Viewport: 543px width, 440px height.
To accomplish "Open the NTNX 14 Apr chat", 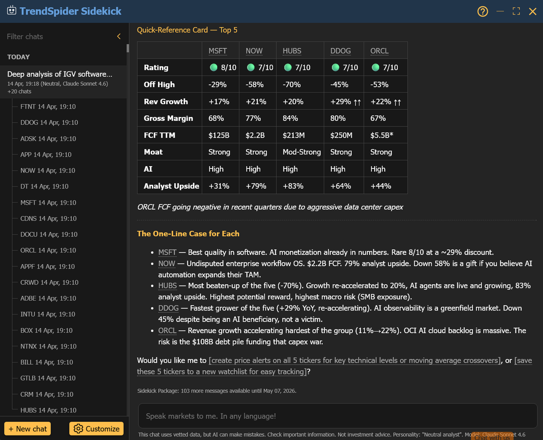I will tap(48, 346).
